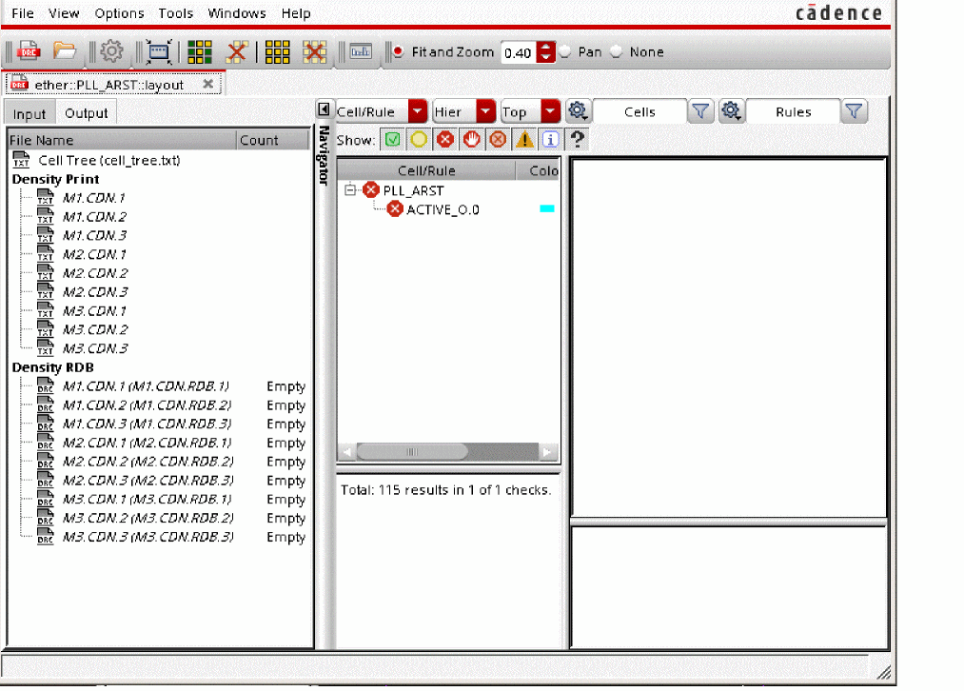Screen dimensions: 964x691
Task: Click the yellow grid with X icon
Action: coord(315,52)
